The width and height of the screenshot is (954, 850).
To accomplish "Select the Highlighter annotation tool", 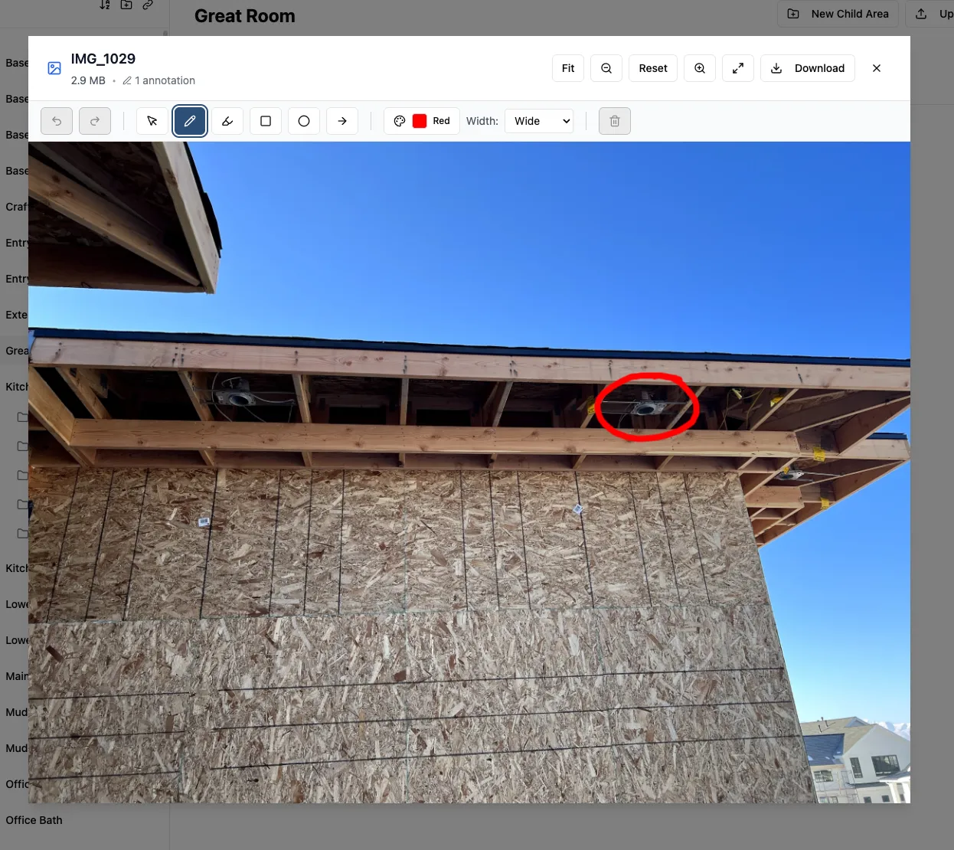I will (227, 120).
